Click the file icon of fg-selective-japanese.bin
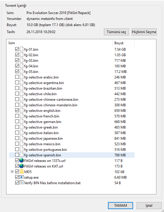Screen dimensions: 164x212 click(22, 138)
